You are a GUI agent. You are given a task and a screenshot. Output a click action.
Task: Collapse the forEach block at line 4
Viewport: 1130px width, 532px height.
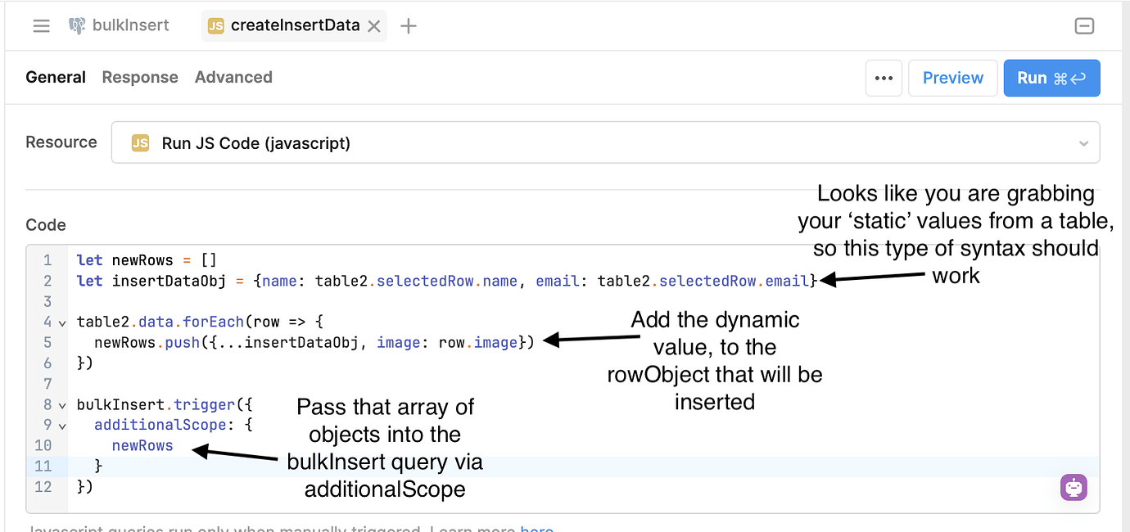click(62, 322)
